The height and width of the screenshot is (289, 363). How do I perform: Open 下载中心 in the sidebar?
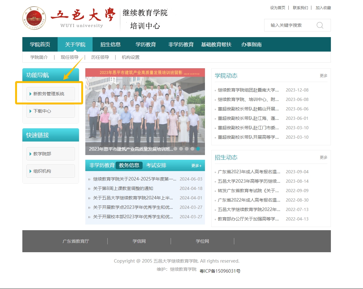click(51, 111)
